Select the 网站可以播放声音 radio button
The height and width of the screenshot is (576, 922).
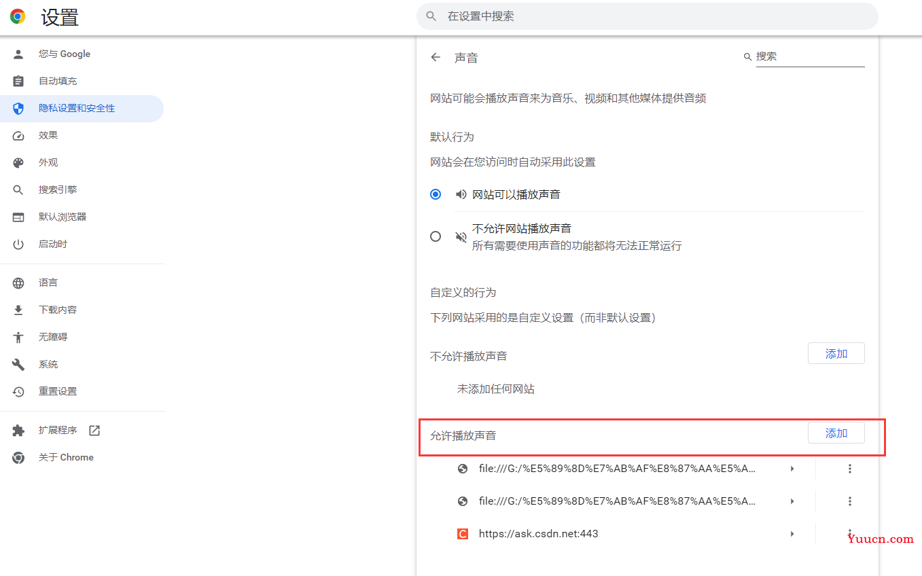pyautogui.click(x=436, y=194)
